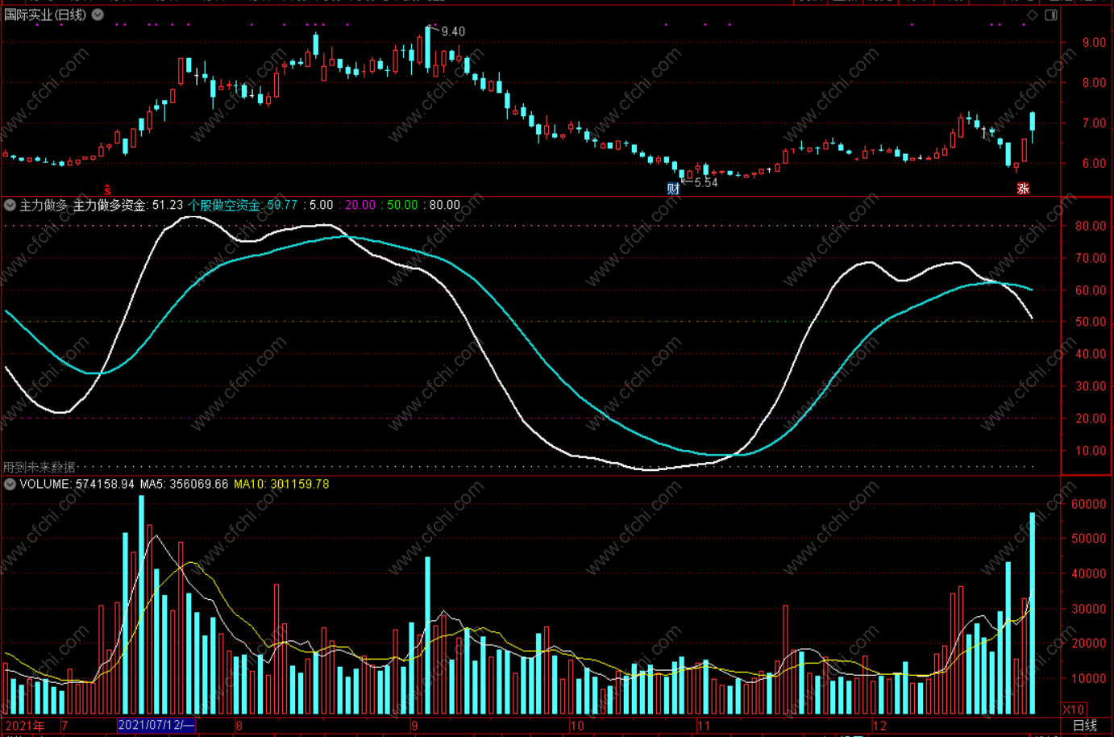Screen dimensions: 1114x737
Task: Select the 国际实业(日线) chart title
Action: tap(45, 15)
